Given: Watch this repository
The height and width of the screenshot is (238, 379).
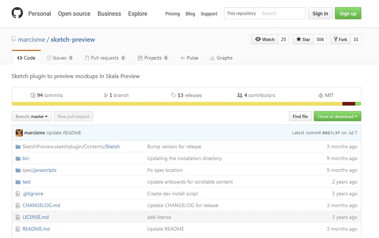Looking at the screenshot, I should coord(265,39).
